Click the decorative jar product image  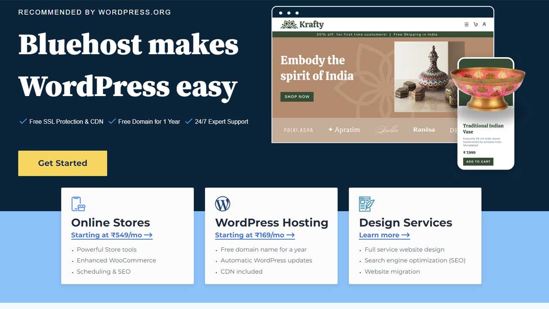coord(429,77)
